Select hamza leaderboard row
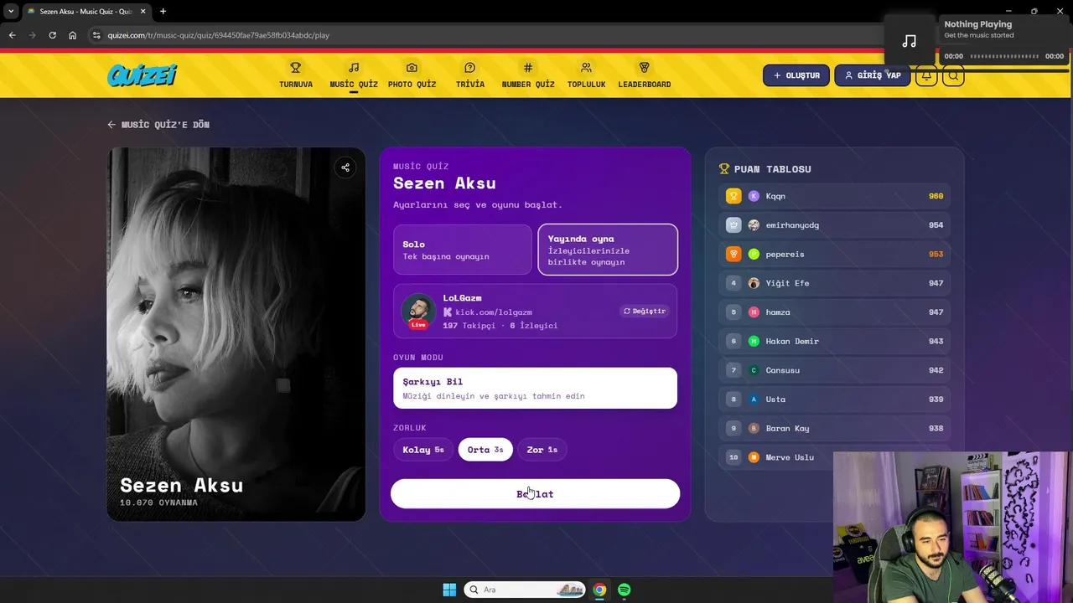Screen dimensions: 1073x603 point(835,312)
